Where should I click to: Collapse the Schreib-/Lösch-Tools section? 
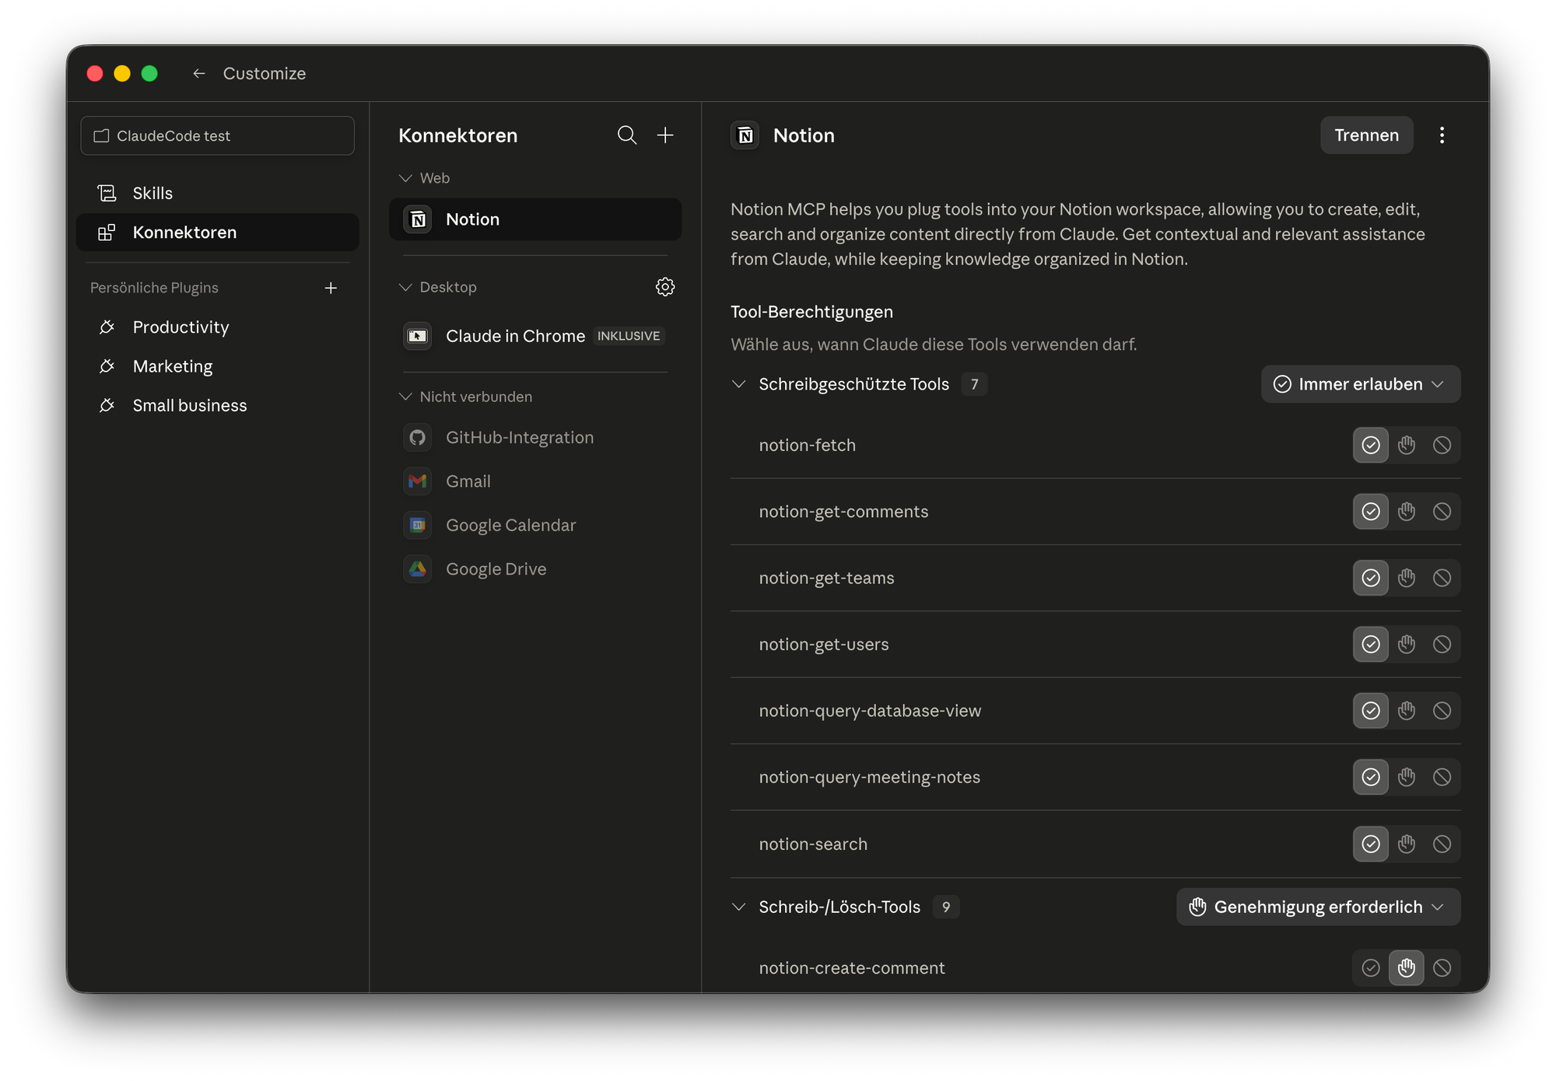(739, 907)
